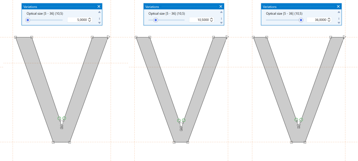Image resolution: width=358 pixels, height=161 pixels.
Task: Click scroll-down arrow in the 10,5000 Variations panel
Action: coord(221,23)
